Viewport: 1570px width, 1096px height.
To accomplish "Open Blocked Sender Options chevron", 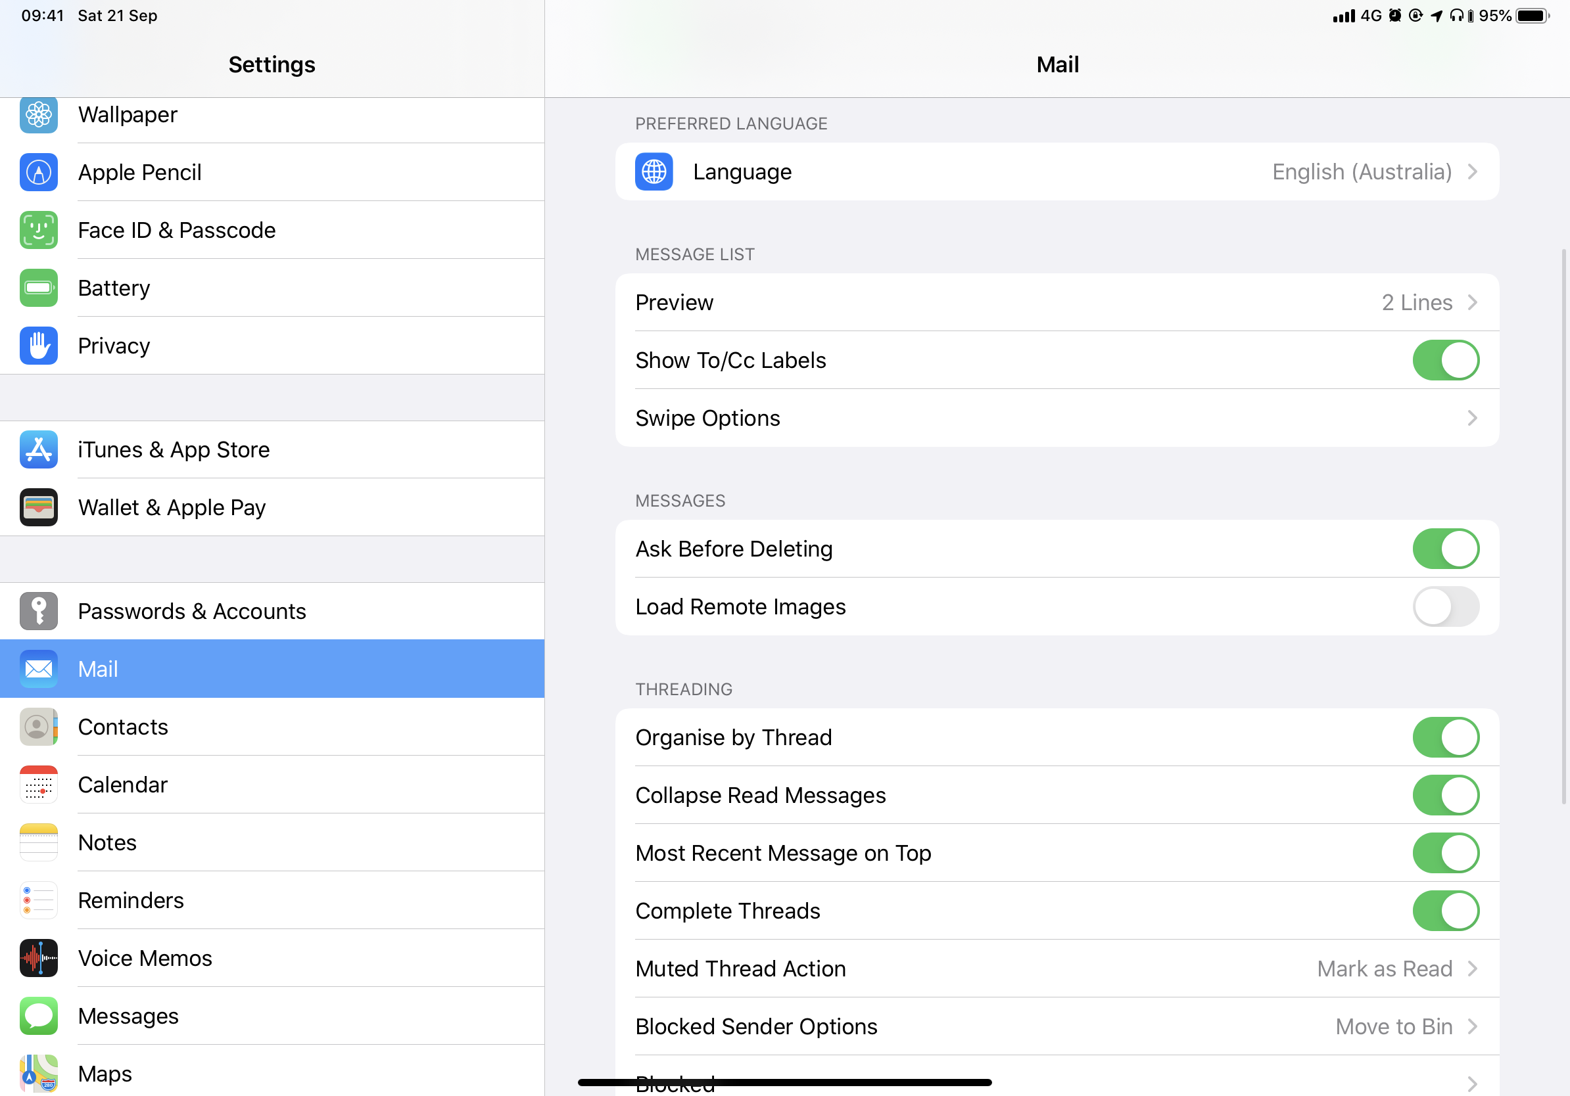I will 1473,1026.
